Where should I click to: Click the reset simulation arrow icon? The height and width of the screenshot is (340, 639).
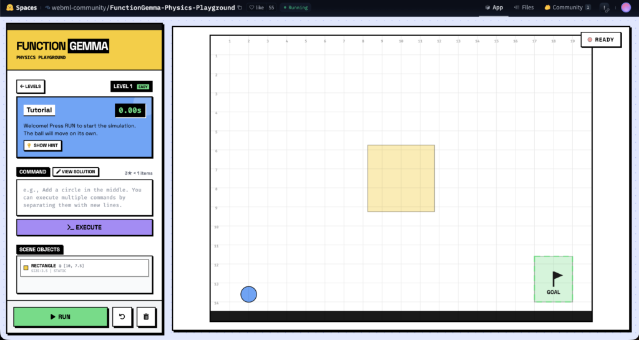pos(122,317)
